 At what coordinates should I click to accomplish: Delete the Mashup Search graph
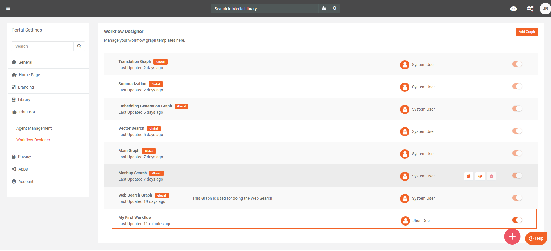click(491, 176)
